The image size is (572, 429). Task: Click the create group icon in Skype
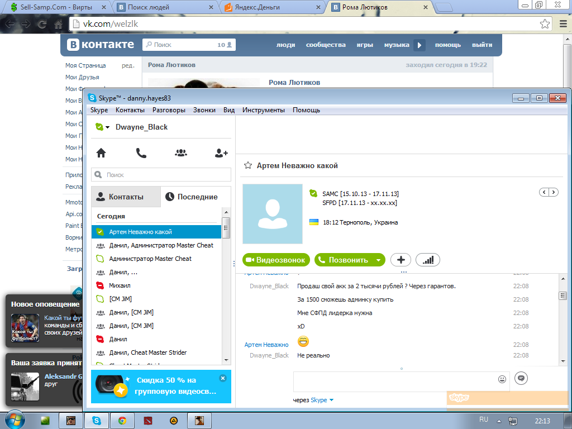point(180,153)
